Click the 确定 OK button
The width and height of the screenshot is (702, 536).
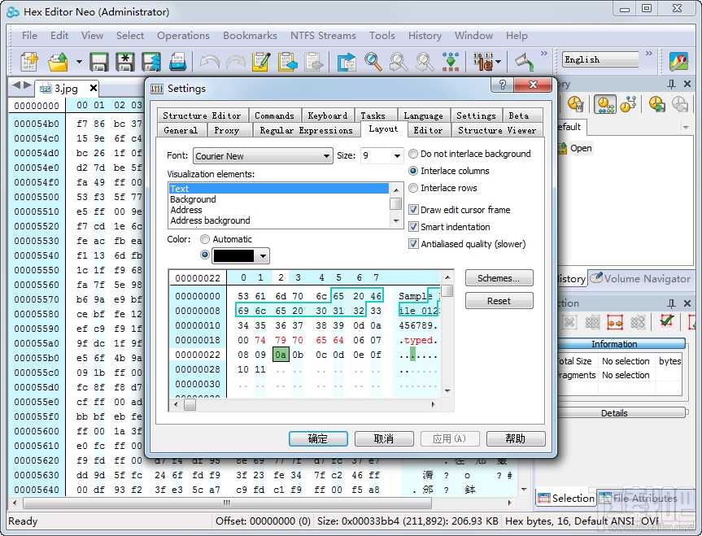coord(318,438)
